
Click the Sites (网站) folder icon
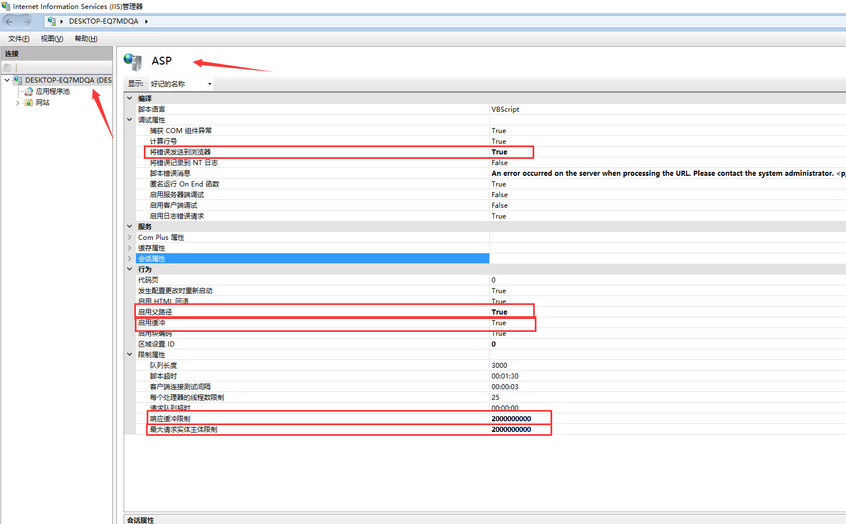(29, 103)
